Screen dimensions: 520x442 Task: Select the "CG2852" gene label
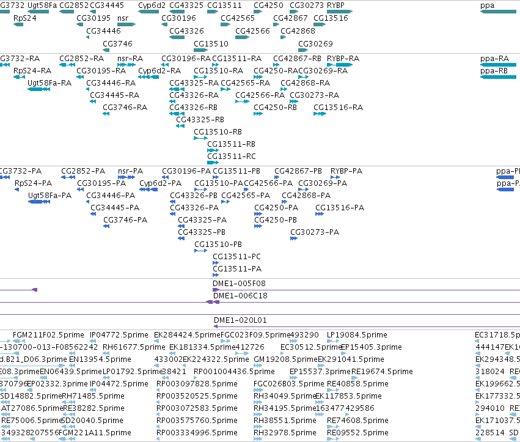74,6
